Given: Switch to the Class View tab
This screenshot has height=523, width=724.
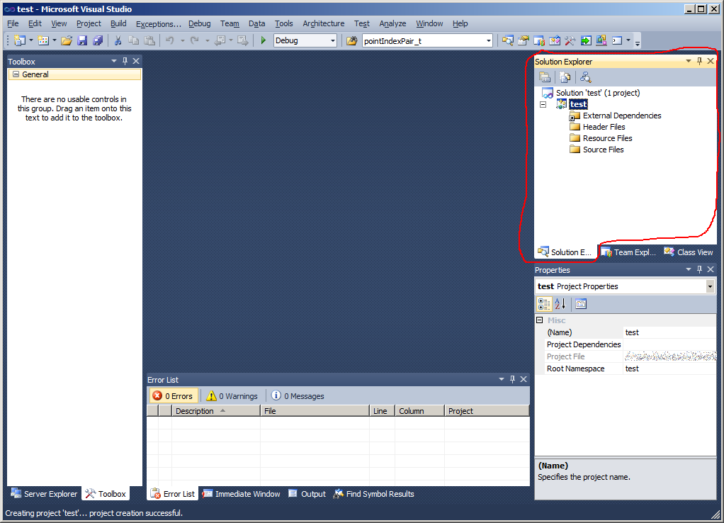Looking at the screenshot, I should pyautogui.click(x=689, y=252).
